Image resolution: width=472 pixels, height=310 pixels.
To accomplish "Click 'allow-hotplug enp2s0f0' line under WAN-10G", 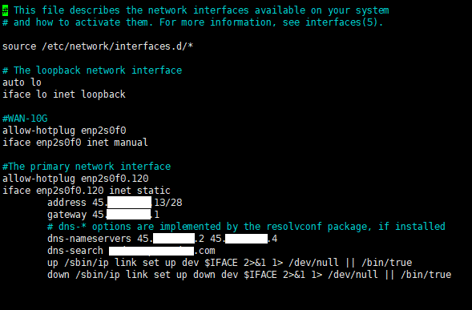I will (64, 131).
